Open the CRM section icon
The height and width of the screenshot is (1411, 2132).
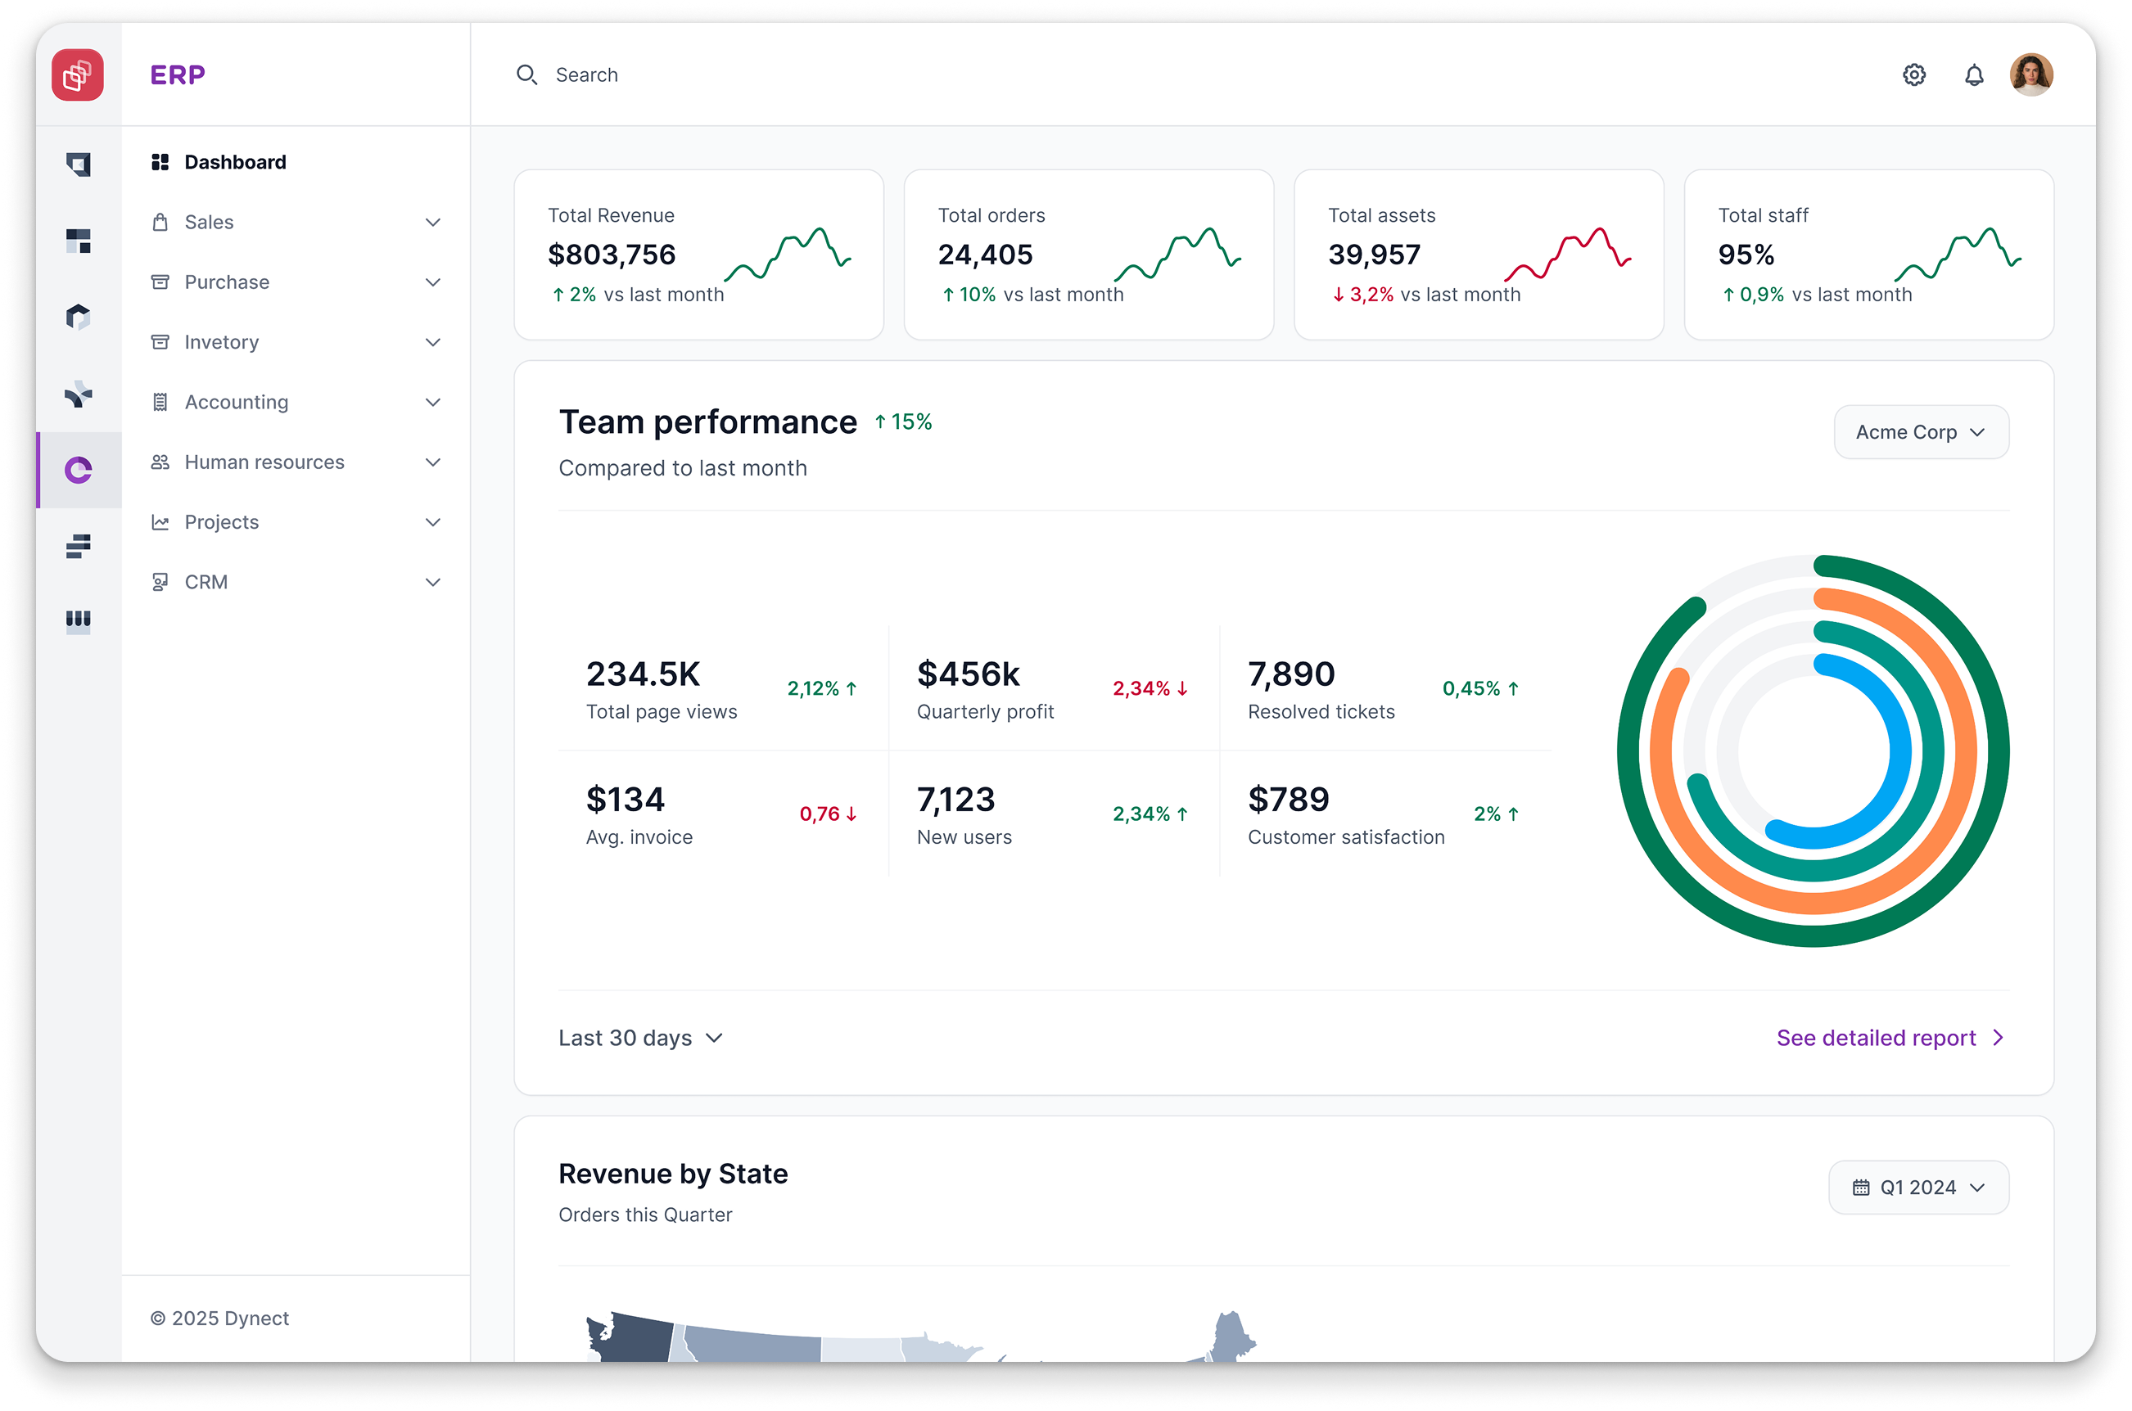coord(160,581)
